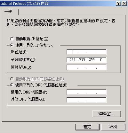The height and width of the screenshot is (133, 128).
Task: Click last octet 0 of subnet mask
Action: (101, 60)
